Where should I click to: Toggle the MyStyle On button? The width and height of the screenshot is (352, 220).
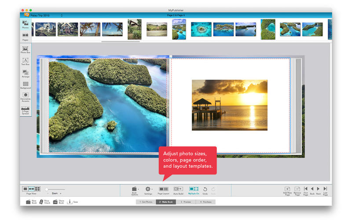(x=194, y=189)
